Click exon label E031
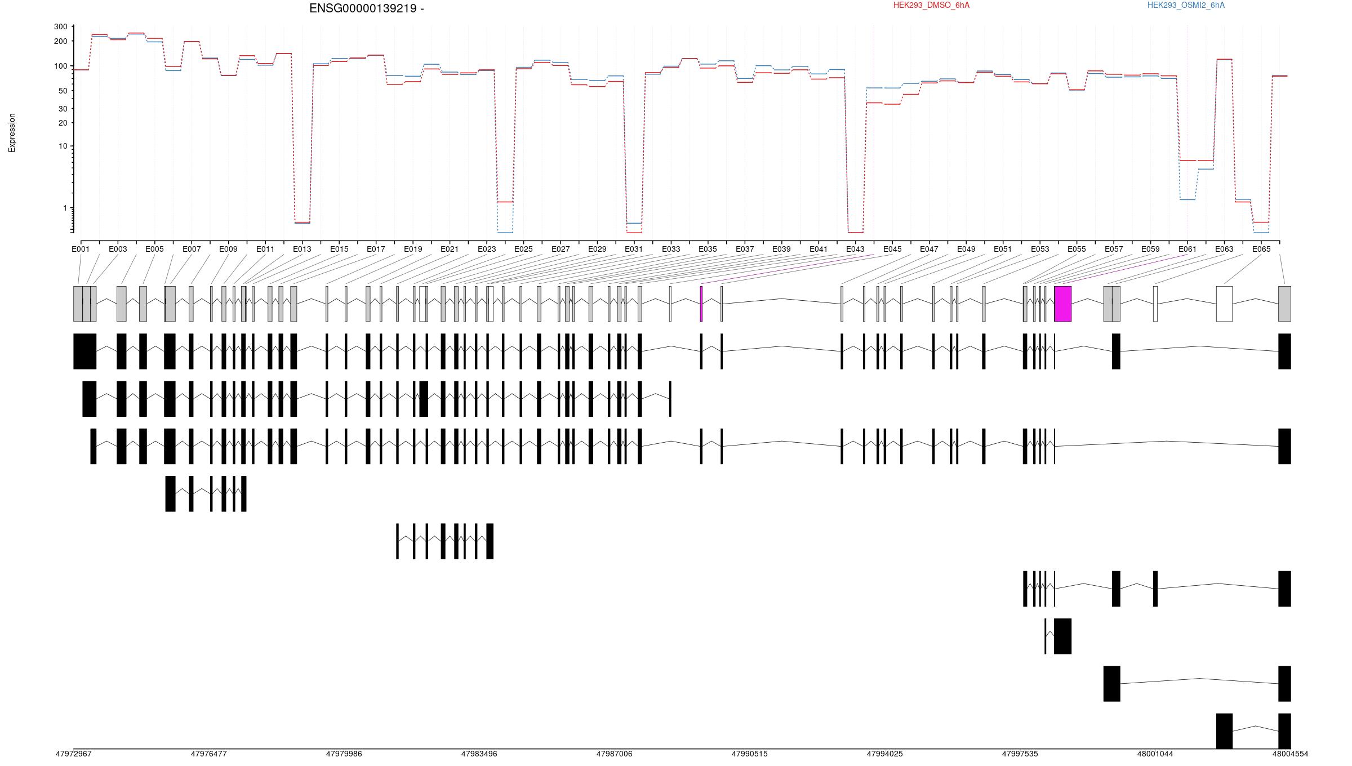This screenshot has height=766, width=1352. [x=634, y=249]
